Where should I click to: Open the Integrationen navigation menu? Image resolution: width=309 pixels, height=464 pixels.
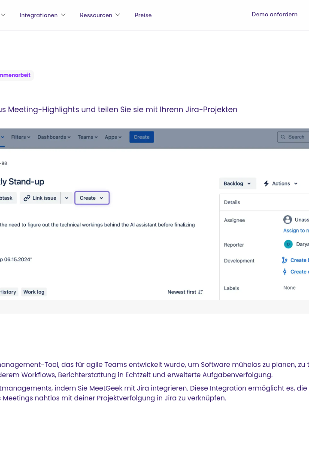(x=42, y=15)
